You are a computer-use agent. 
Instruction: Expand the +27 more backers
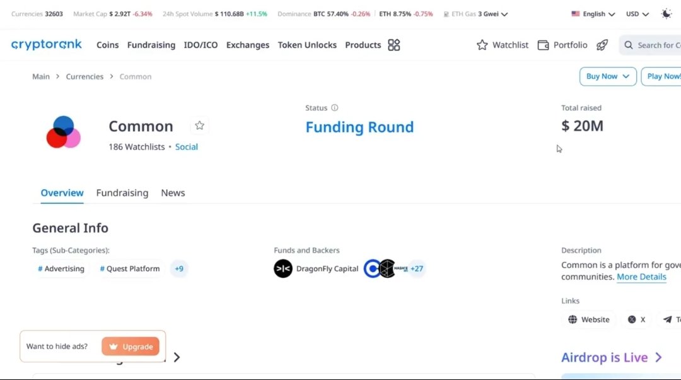pos(417,269)
